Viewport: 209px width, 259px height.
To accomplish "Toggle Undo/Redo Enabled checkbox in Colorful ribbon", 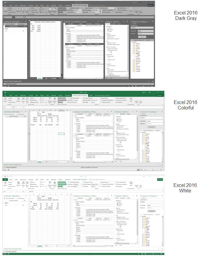I will tap(68, 98).
